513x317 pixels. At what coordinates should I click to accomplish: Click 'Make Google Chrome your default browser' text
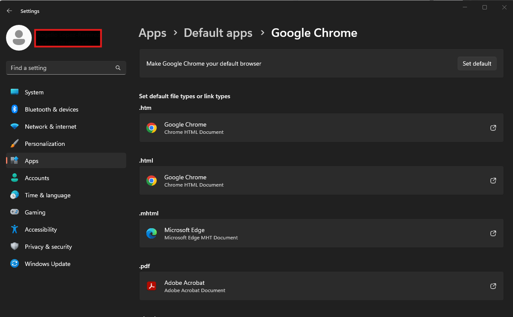point(204,63)
